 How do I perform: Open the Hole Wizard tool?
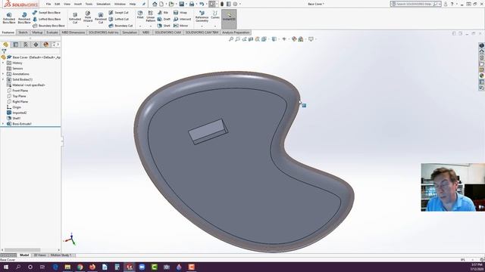click(x=88, y=17)
